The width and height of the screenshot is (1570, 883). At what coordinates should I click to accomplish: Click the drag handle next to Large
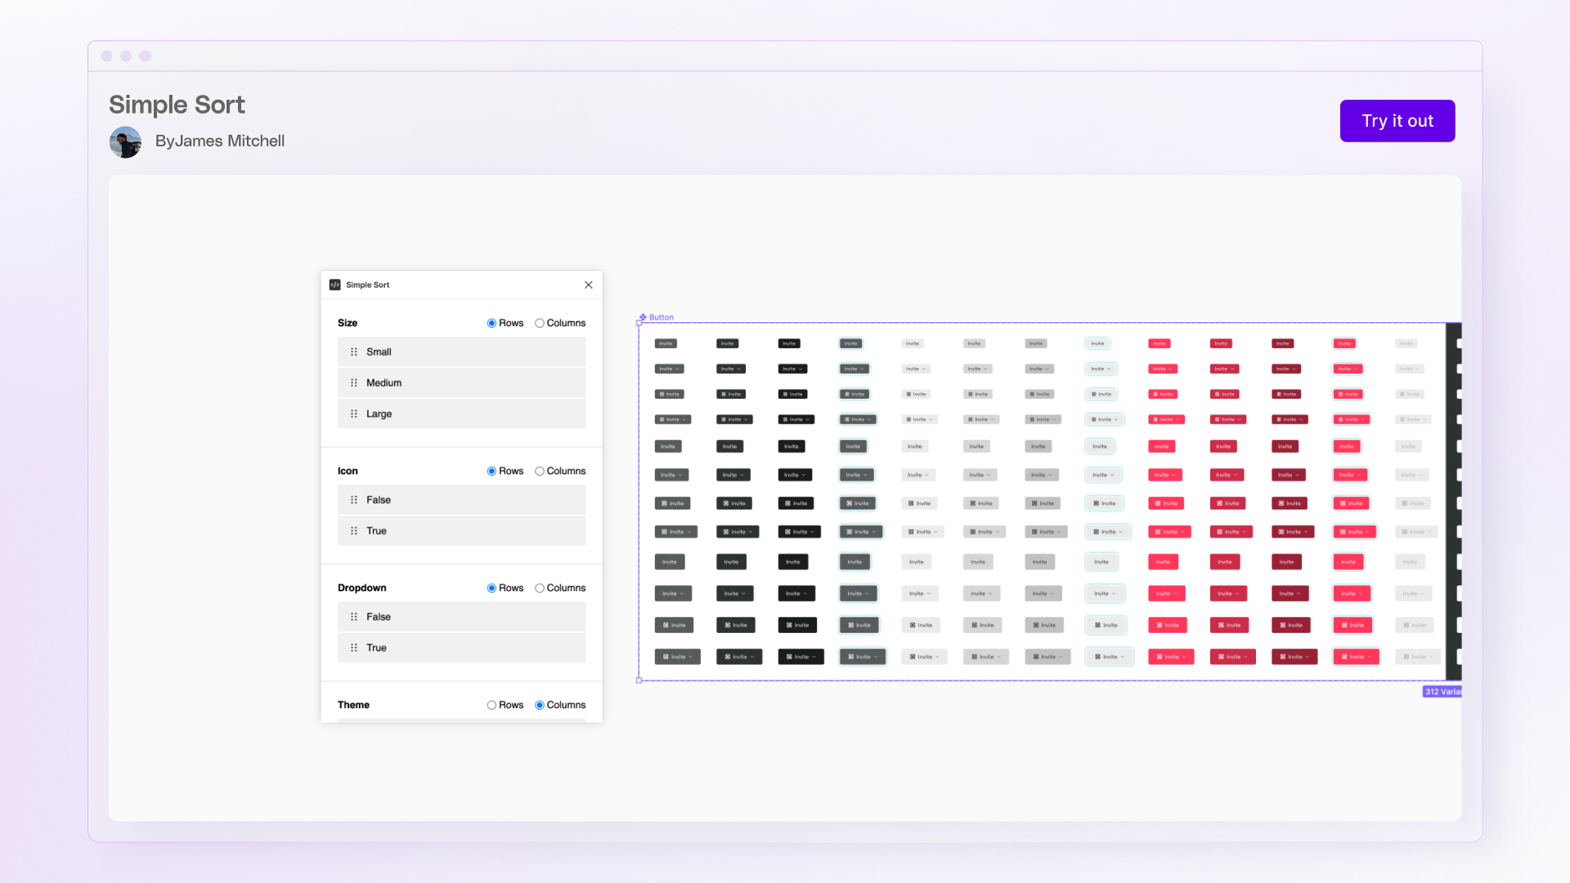click(x=354, y=414)
